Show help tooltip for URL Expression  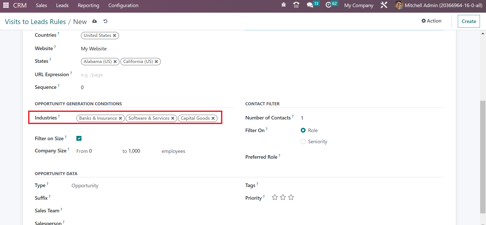tap(71, 73)
